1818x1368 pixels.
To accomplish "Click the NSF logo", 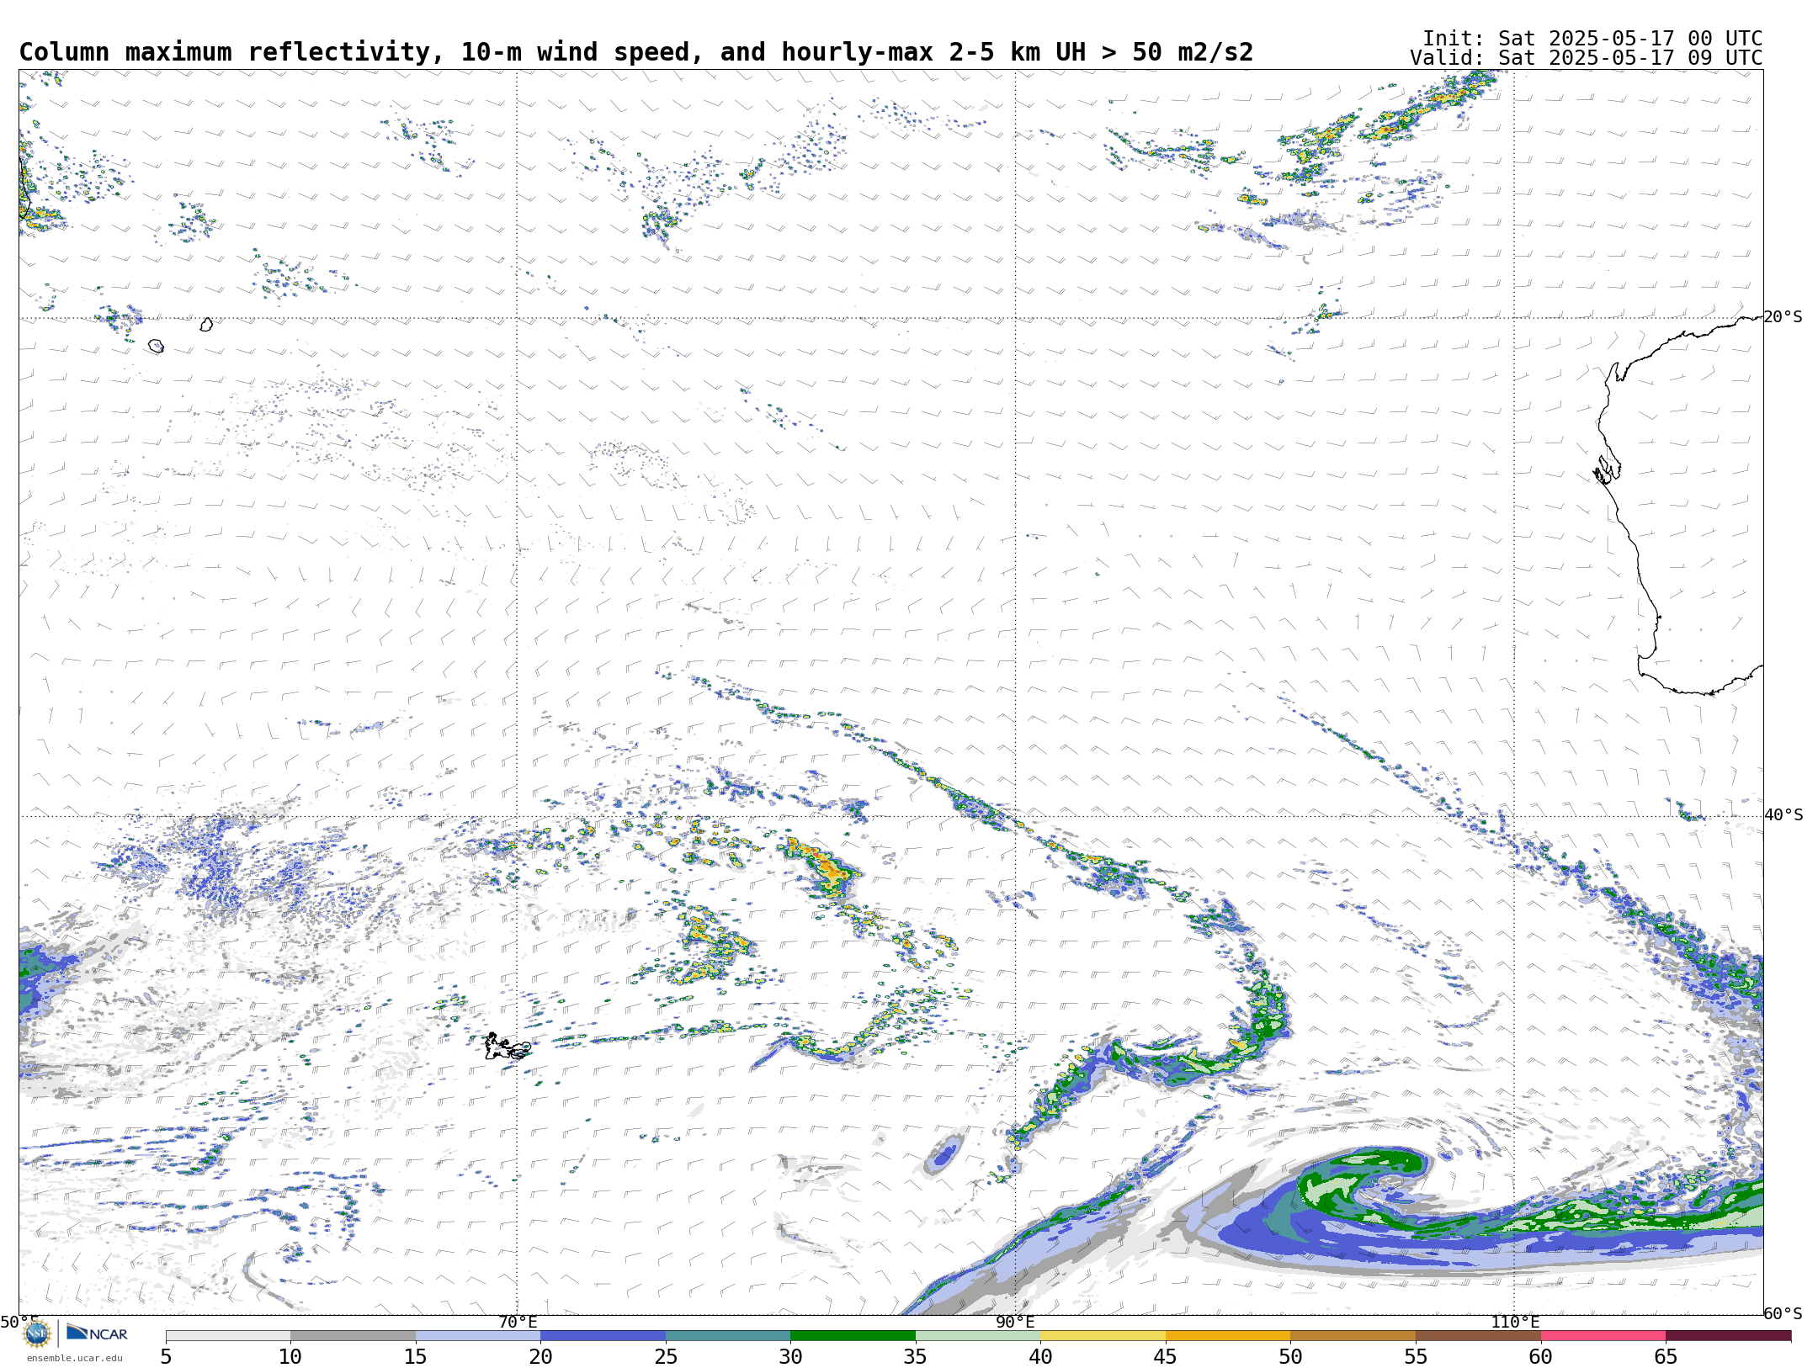I will (x=37, y=1334).
